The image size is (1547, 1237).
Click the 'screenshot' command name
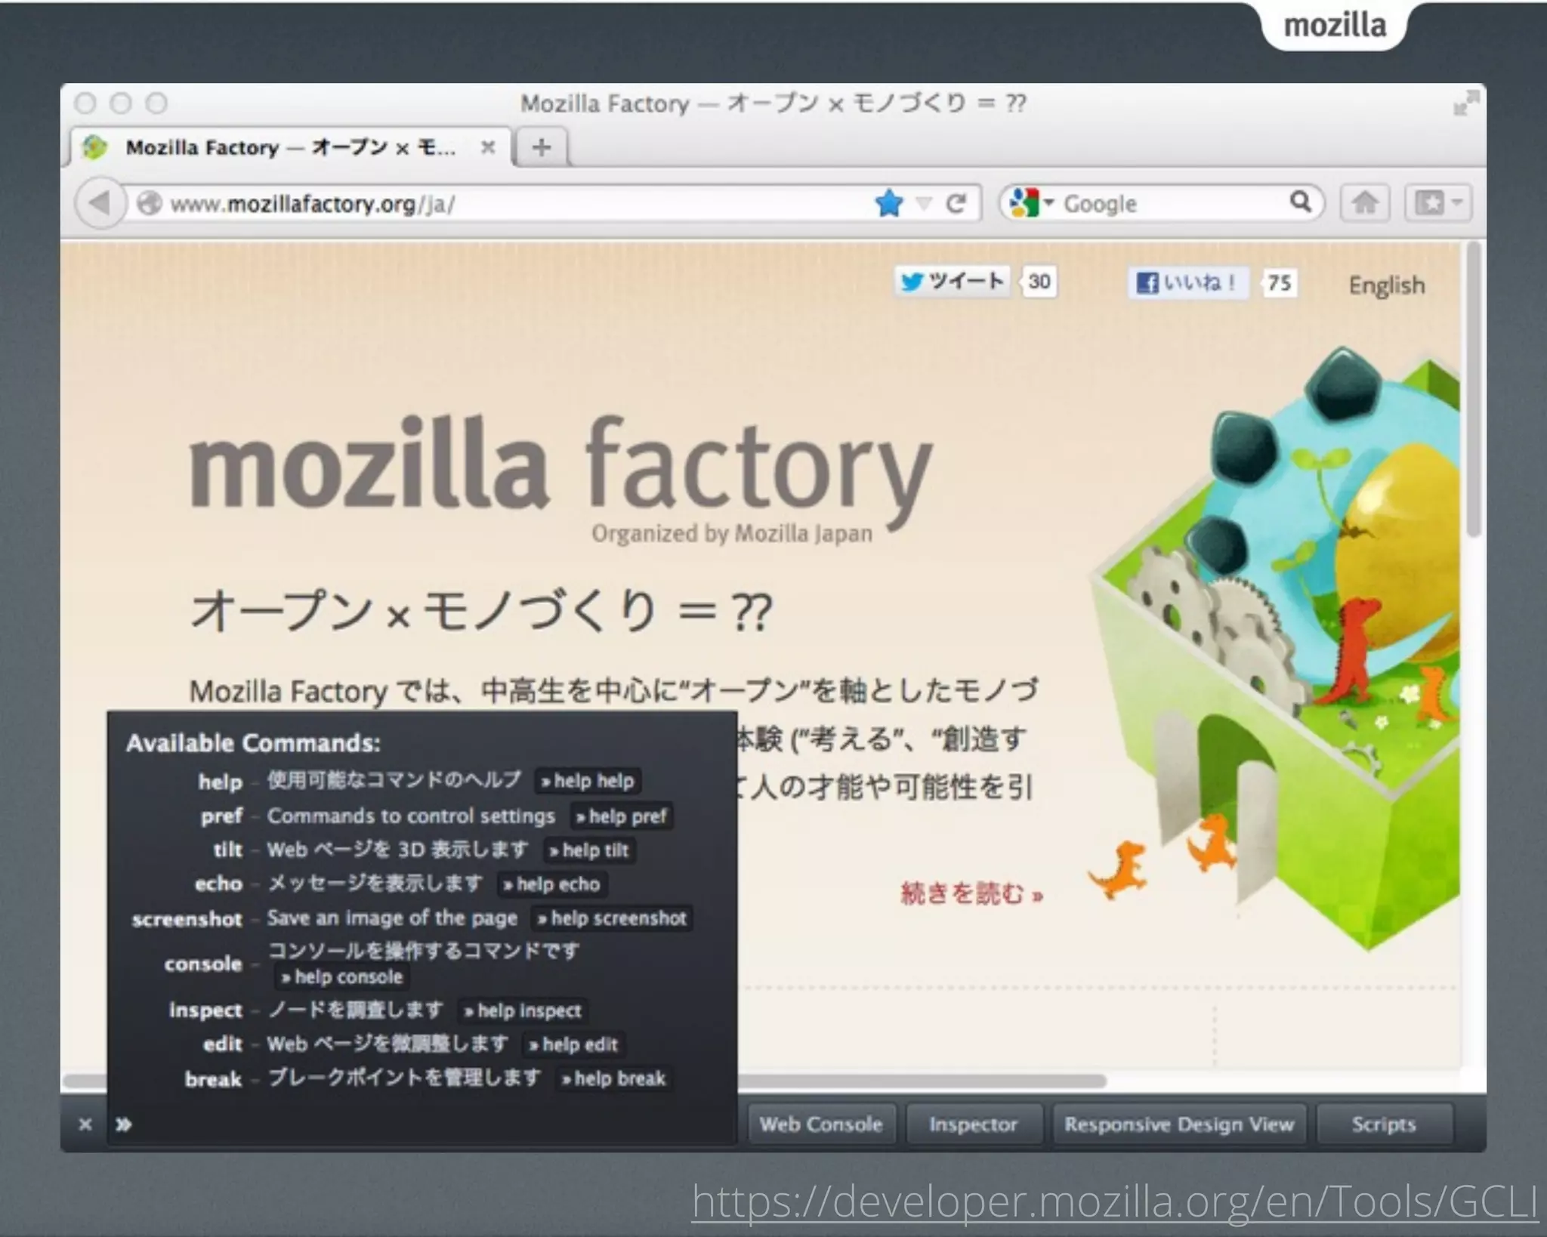187,919
